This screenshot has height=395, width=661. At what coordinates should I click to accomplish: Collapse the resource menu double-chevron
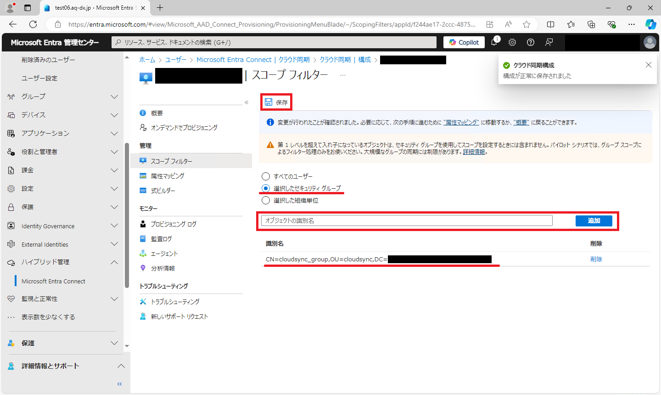pos(246,102)
